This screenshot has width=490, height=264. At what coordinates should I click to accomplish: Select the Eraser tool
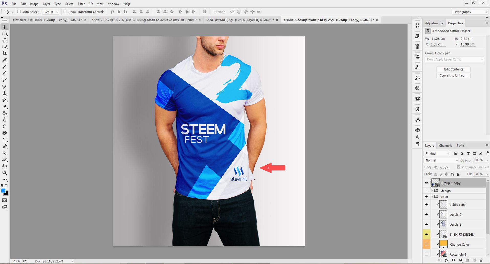(x=5, y=107)
